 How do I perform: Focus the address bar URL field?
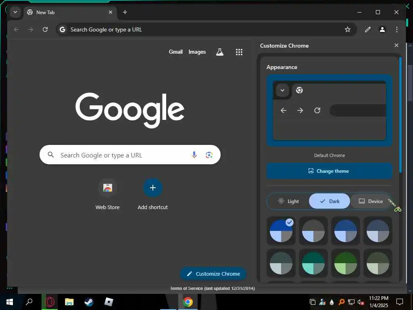coord(206,29)
